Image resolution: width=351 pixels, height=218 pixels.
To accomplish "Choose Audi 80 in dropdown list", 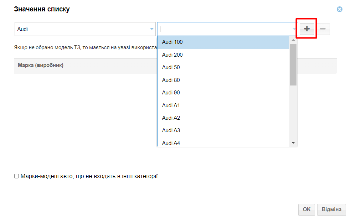I will [223, 80].
